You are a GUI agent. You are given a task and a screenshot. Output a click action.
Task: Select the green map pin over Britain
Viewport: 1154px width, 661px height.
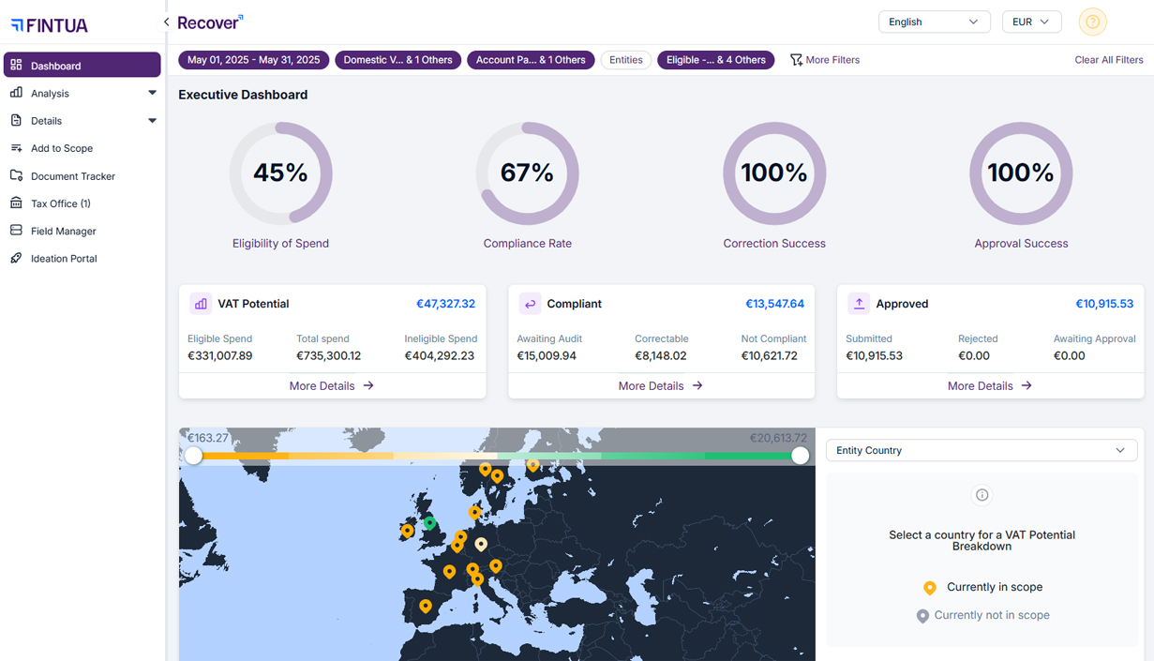[x=429, y=523]
